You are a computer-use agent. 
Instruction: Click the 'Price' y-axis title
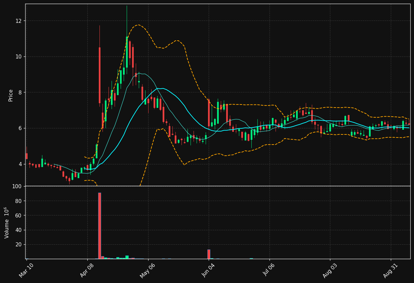pos(11,95)
